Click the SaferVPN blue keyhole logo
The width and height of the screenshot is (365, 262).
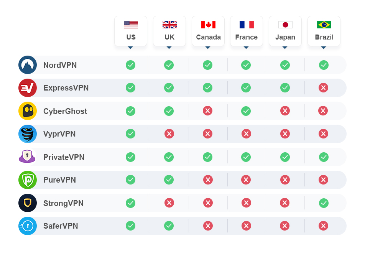click(28, 226)
